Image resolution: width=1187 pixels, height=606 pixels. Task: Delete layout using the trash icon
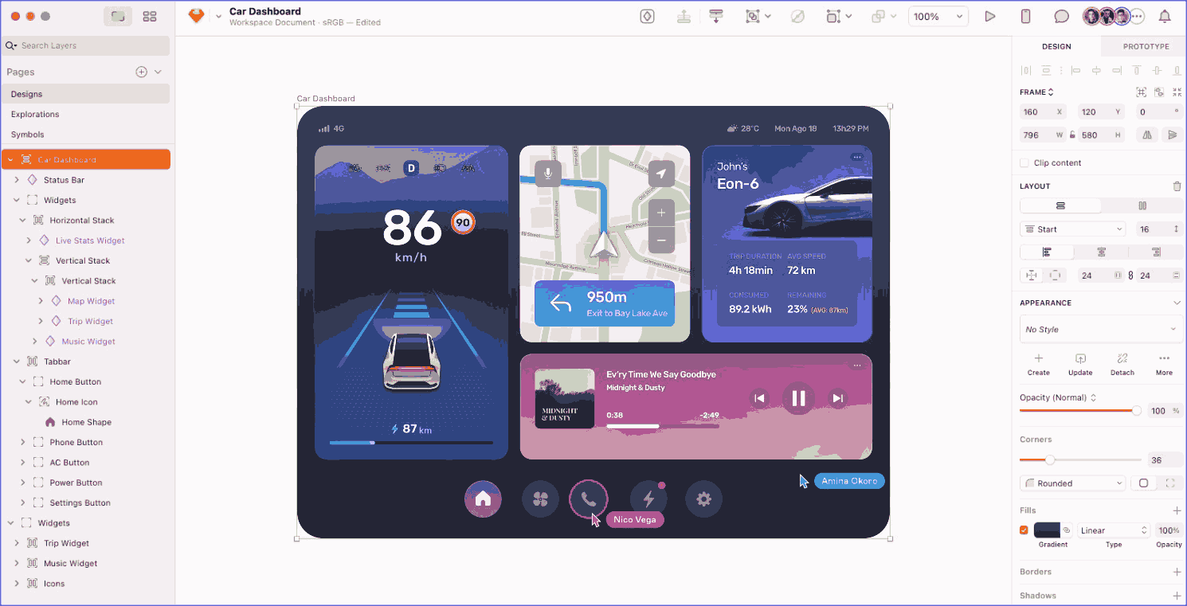[x=1177, y=186]
